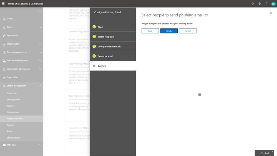
Task: Click the Threat management biohazard icon
Action: [4, 86]
